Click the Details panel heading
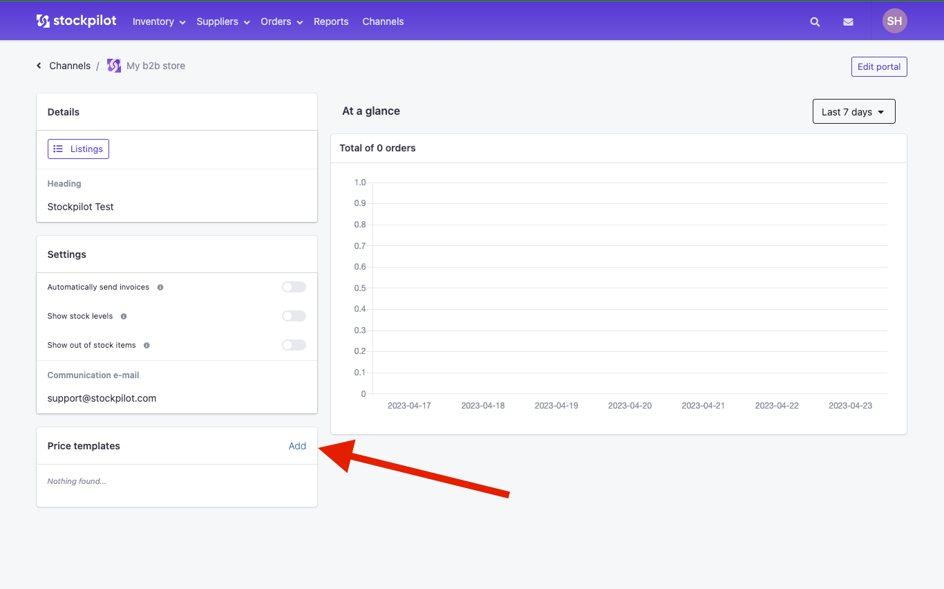944x589 pixels. coord(64,112)
